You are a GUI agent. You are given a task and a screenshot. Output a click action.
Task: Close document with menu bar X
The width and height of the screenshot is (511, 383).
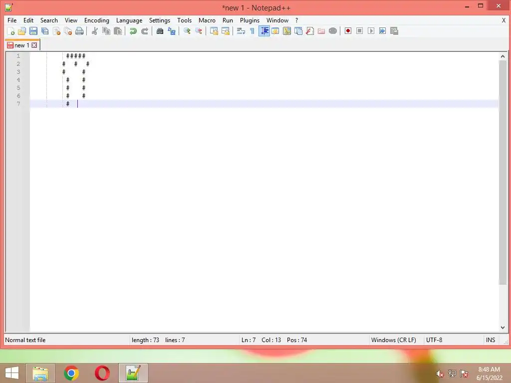click(x=504, y=20)
